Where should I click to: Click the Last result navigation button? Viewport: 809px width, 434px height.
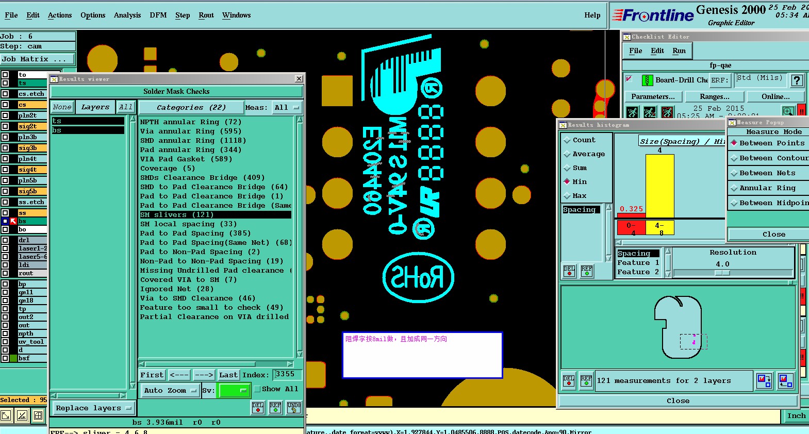228,375
